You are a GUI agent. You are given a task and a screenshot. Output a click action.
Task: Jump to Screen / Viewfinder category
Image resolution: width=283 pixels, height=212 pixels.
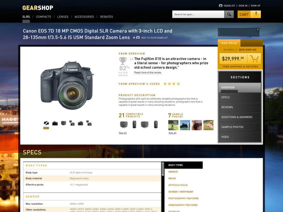[181, 192]
